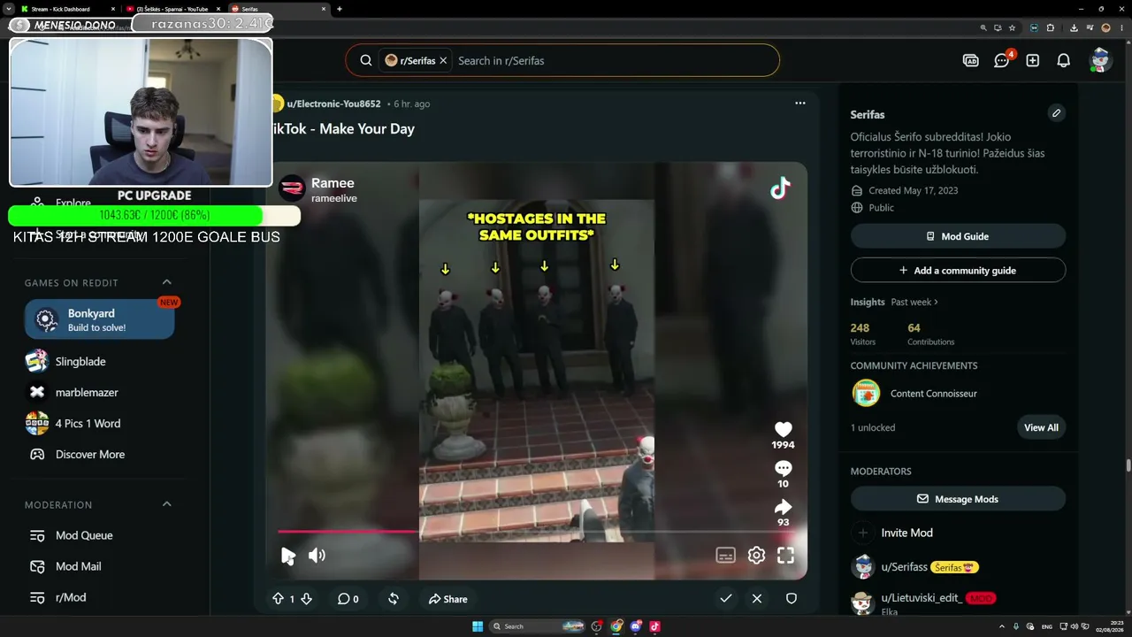
Task: Remove the post with the X icon
Action: (757, 599)
